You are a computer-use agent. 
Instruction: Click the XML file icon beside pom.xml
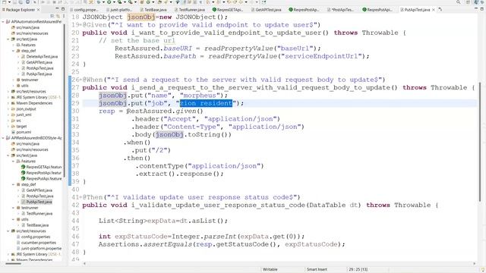pyautogui.click(x=14, y=132)
